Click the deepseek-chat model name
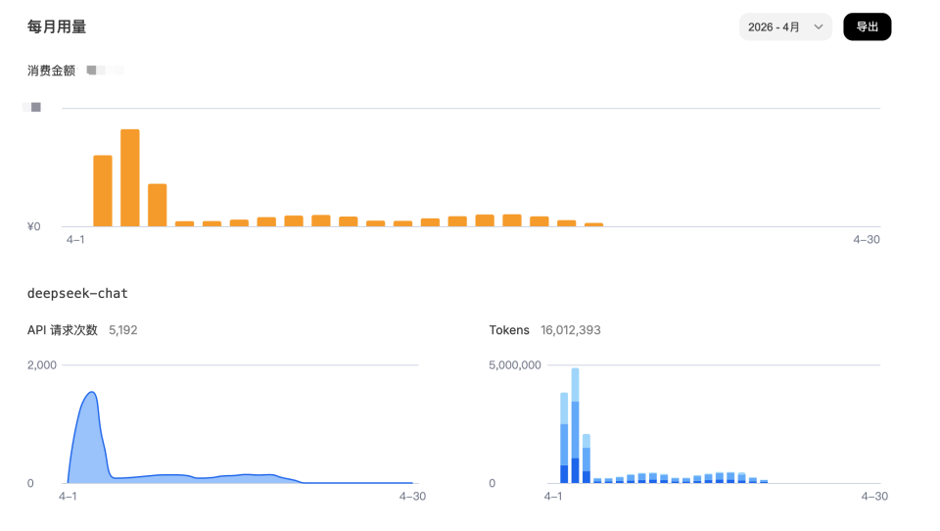 tap(77, 293)
